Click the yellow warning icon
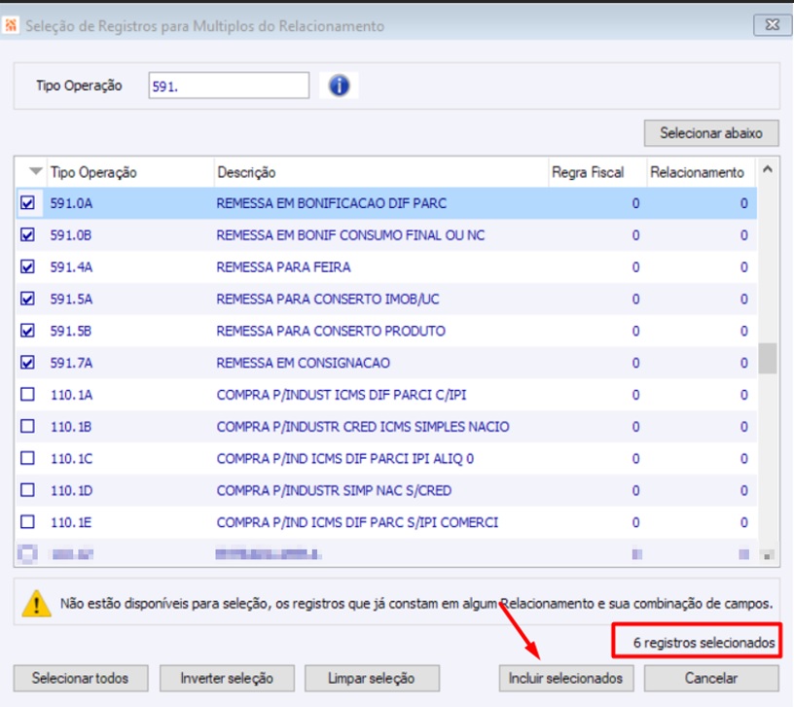The width and height of the screenshot is (794, 707). pos(36,604)
